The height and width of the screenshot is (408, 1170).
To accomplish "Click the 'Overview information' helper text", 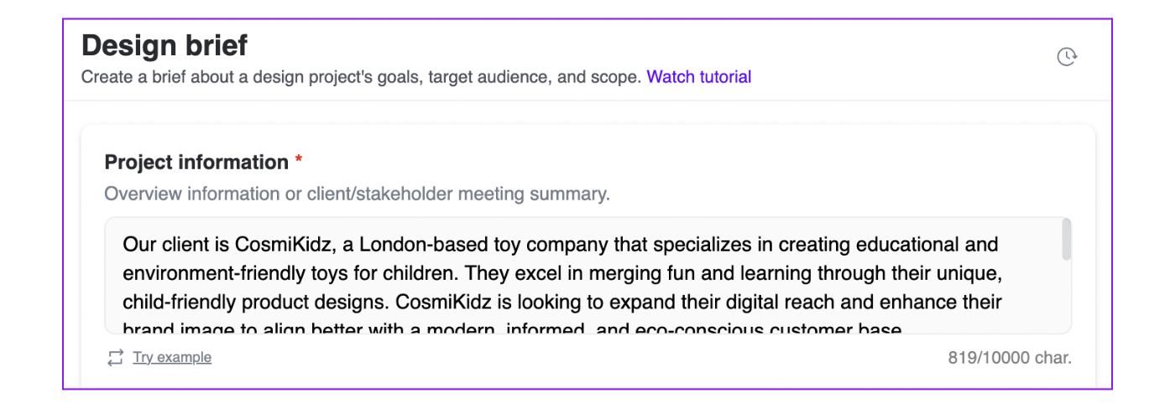I will (357, 194).
